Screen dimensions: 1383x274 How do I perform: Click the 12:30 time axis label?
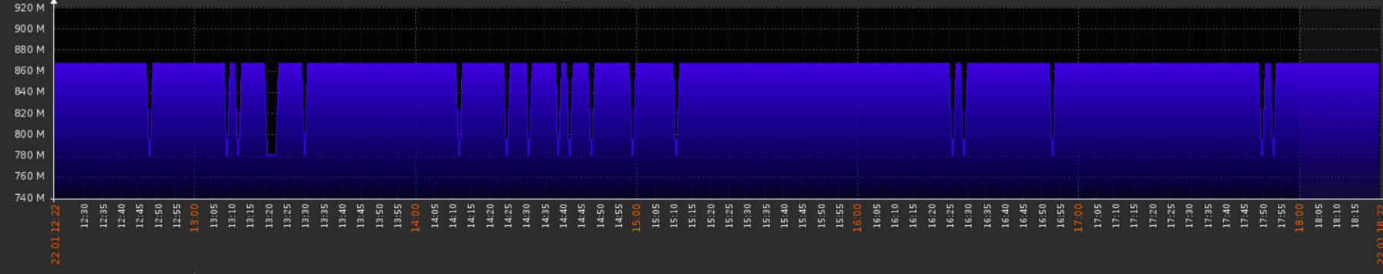(x=84, y=215)
